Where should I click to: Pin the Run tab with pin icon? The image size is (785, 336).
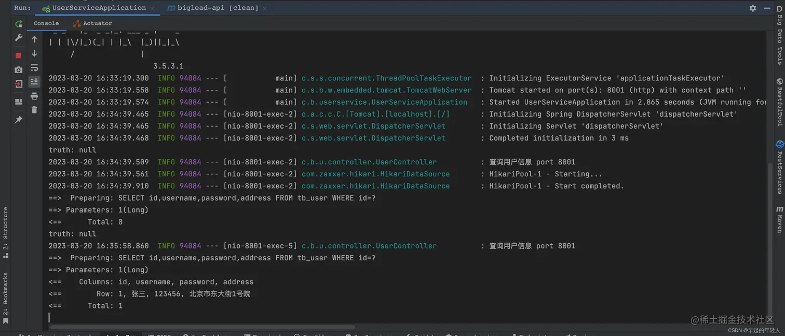pos(19,120)
